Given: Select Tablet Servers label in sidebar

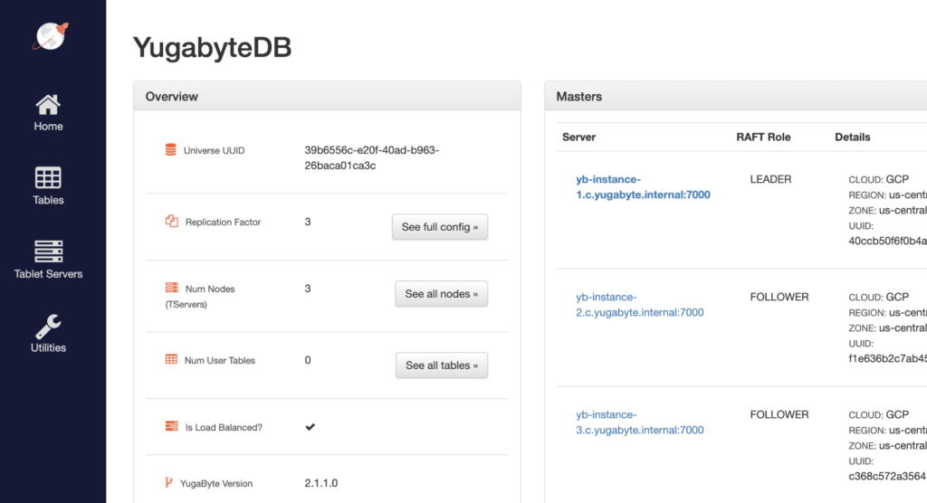Looking at the screenshot, I should click(48, 274).
